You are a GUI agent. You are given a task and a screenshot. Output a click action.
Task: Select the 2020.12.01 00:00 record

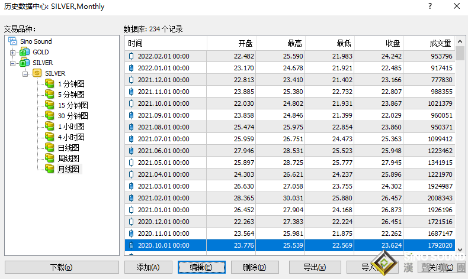pos(290,222)
